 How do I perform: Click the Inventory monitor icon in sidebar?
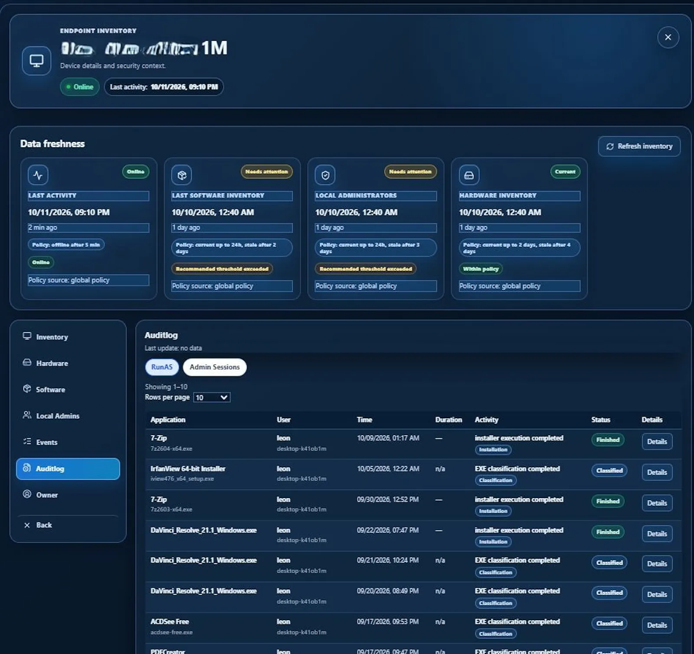tap(27, 336)
